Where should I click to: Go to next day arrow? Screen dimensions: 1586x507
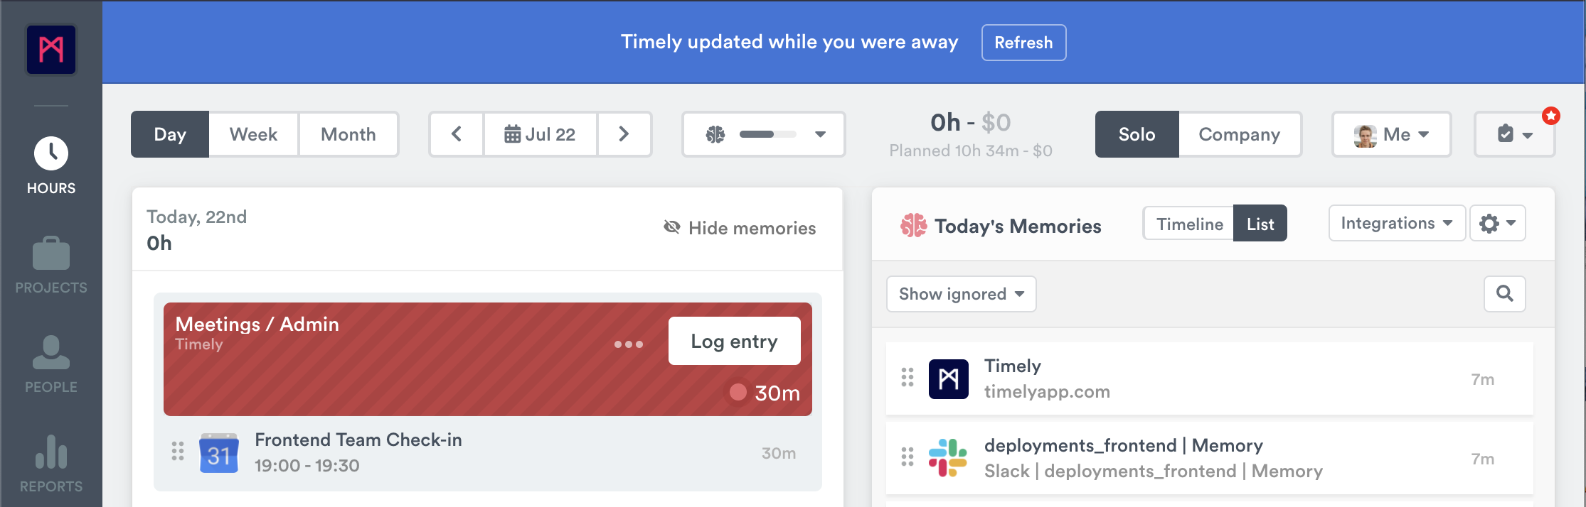(x=624, y=134)
